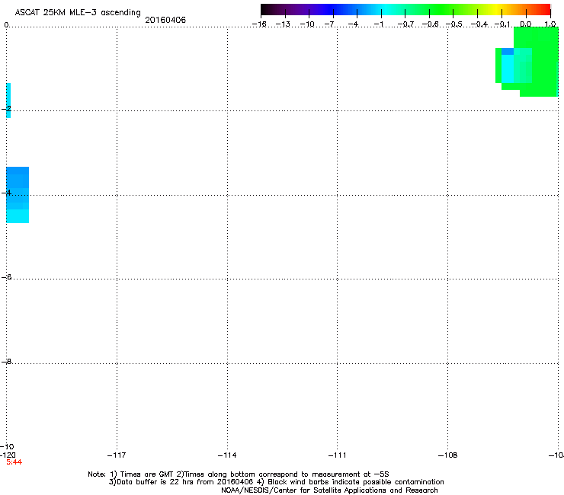Click longitude axis label -120
The image size is (564, 495).
(8, 455)
